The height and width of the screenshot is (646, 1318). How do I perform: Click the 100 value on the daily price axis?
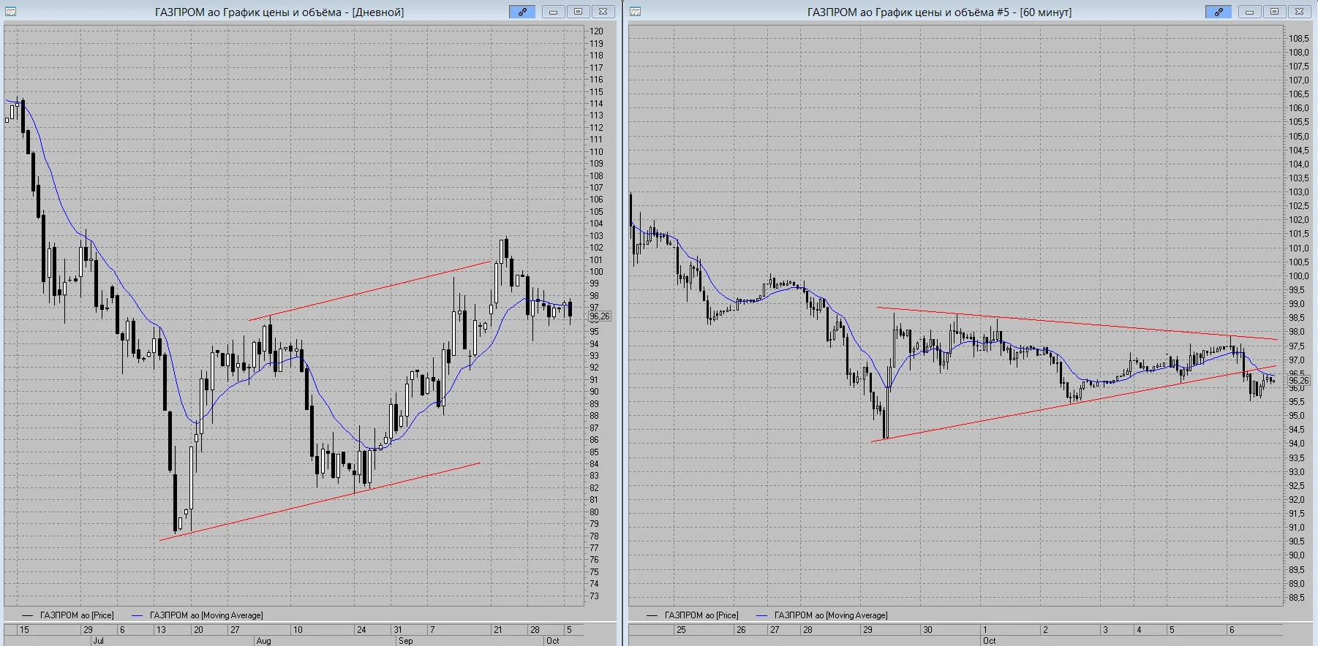pos(596,272)
